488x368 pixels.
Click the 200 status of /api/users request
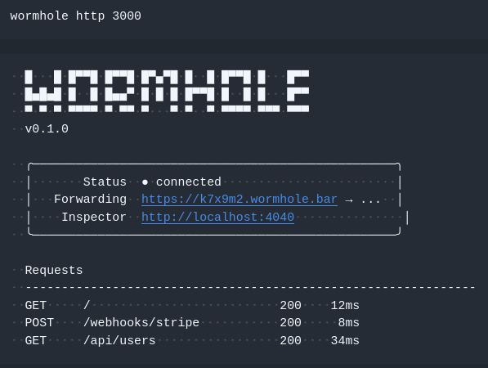click(291, 340)
